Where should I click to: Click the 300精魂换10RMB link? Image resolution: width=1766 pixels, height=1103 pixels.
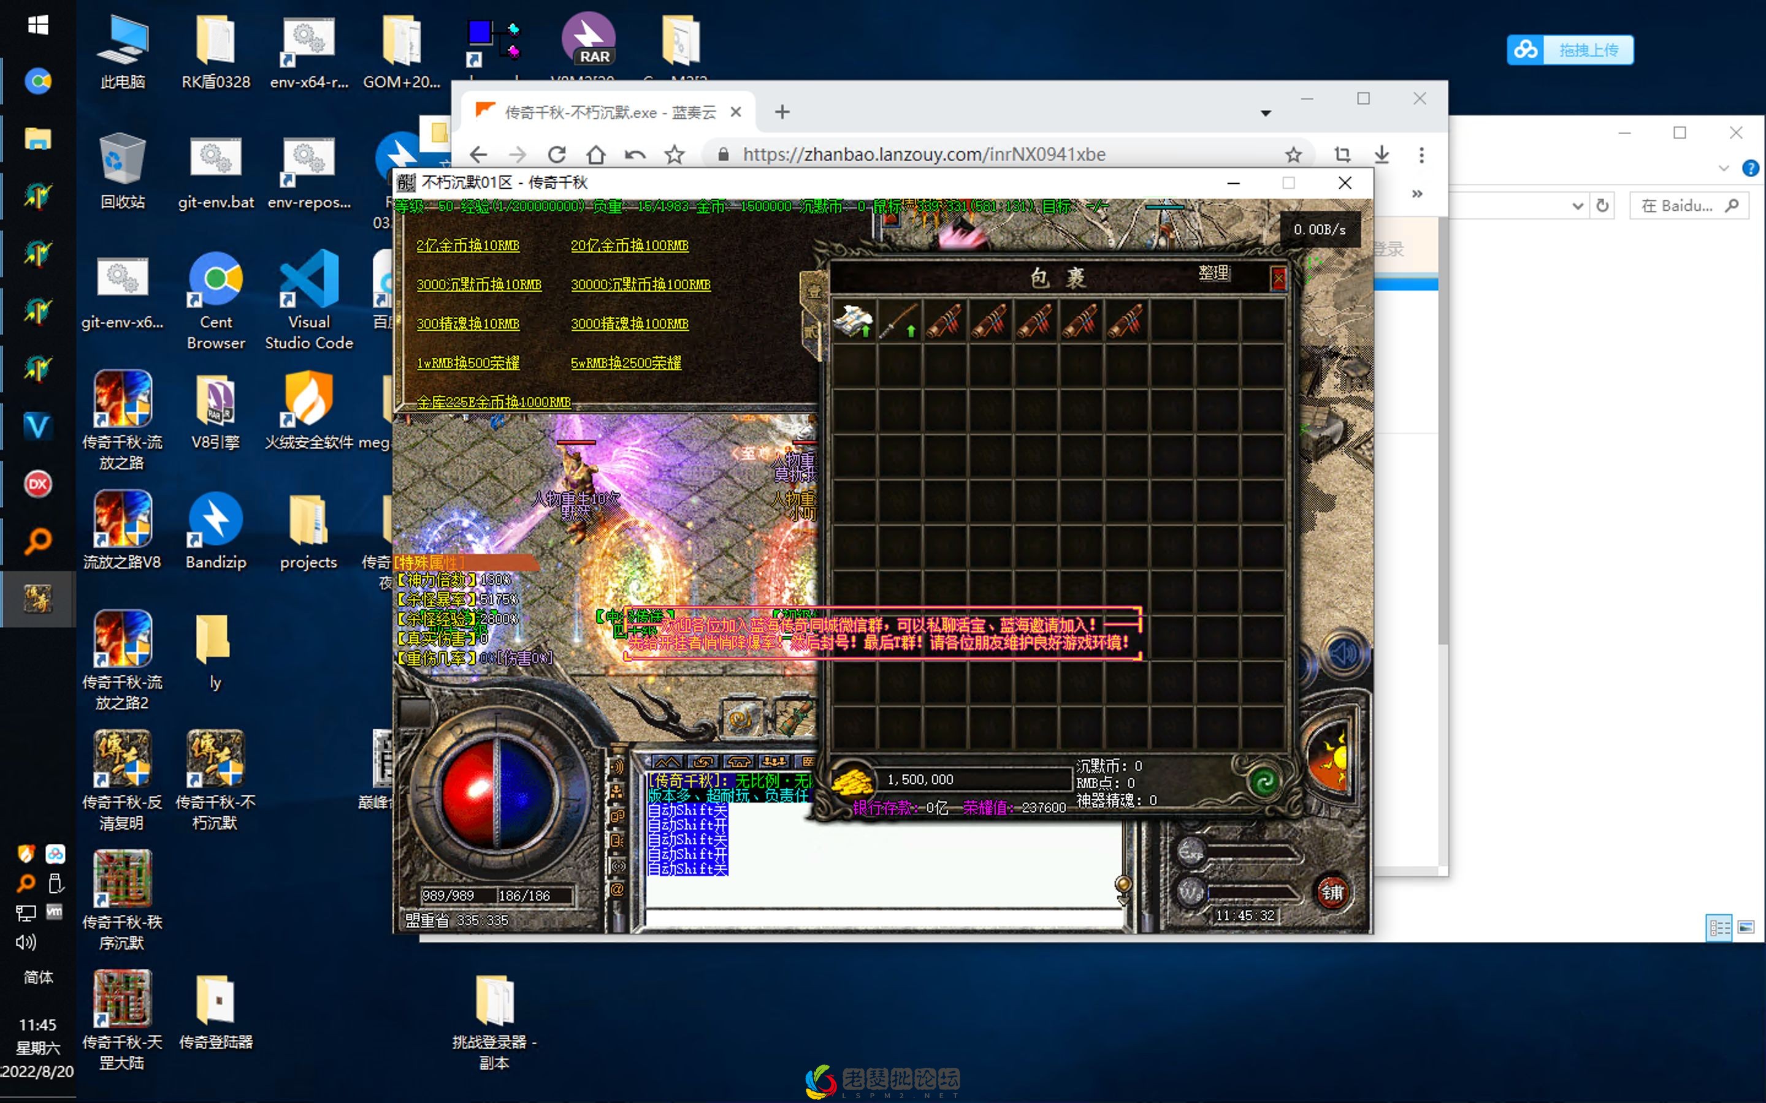coord(468,324)
